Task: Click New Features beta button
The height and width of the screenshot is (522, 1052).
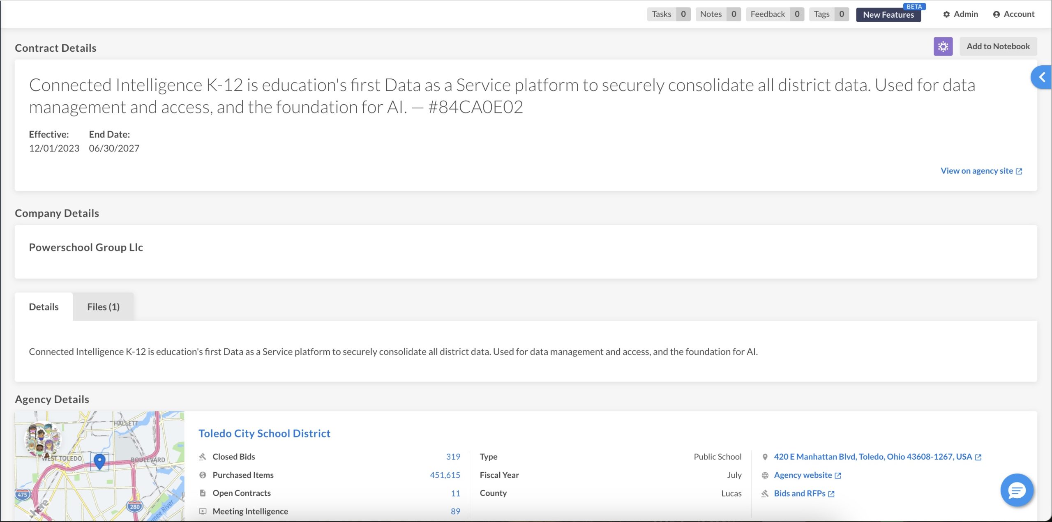Action: 888,15
